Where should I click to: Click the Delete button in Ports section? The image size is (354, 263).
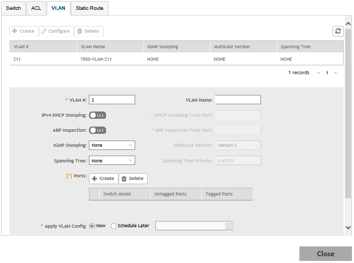pyautogui.click(x=133, y=178)
